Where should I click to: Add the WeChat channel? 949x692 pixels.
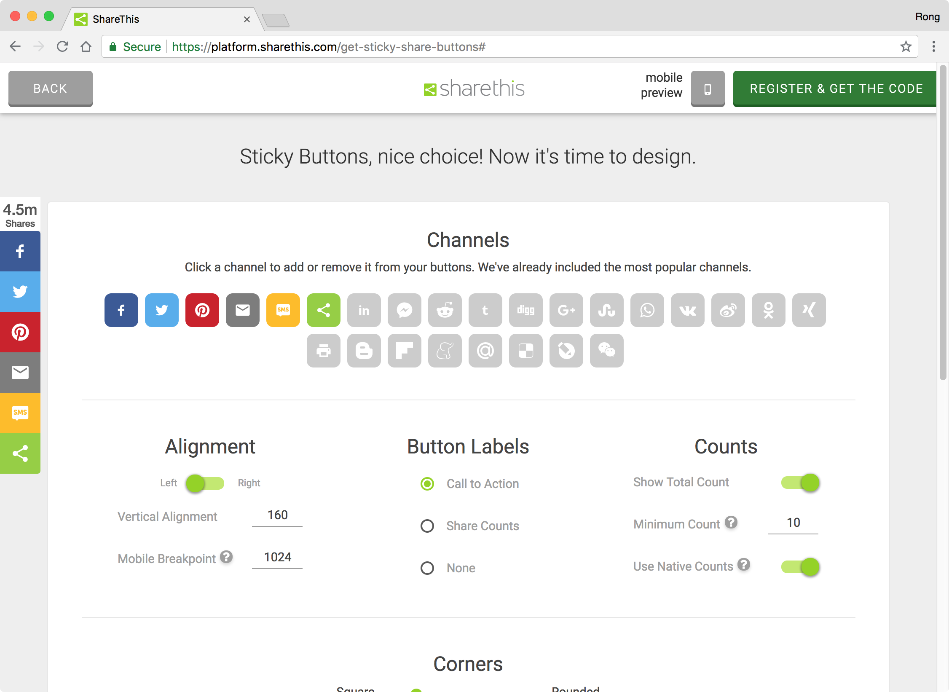(x=607, y=351)
